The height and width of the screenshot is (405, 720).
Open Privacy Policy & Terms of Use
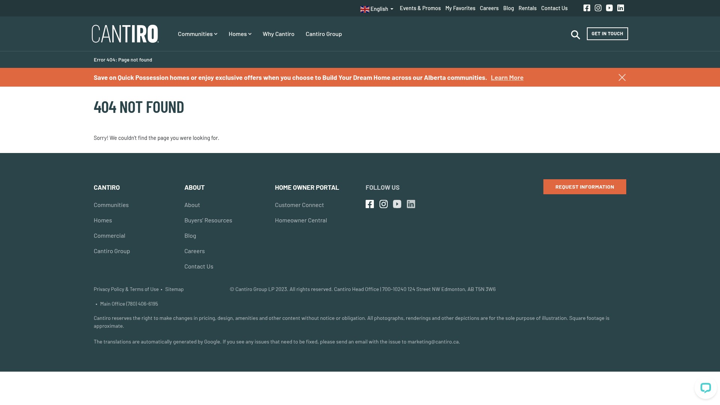click(126, 289)
